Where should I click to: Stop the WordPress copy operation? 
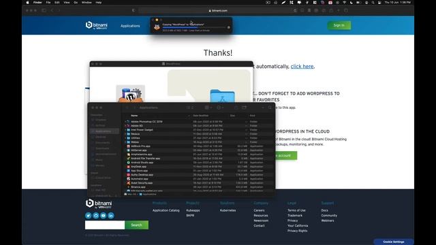pos(229,27)
